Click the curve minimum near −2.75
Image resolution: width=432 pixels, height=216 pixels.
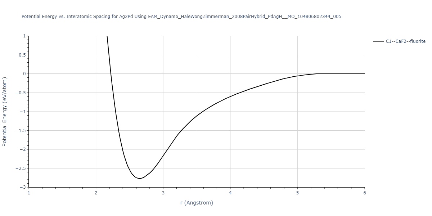coord(140,179)
